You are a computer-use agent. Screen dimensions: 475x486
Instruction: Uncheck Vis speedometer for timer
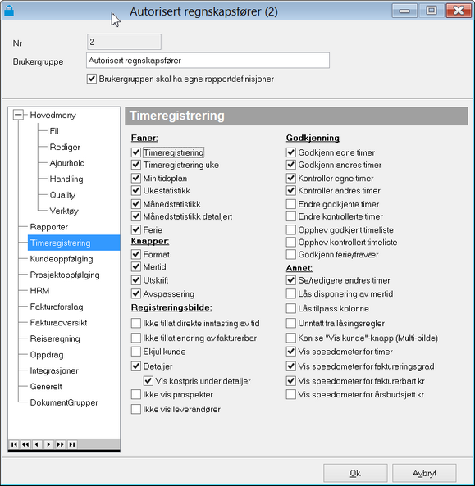(290, 352)
